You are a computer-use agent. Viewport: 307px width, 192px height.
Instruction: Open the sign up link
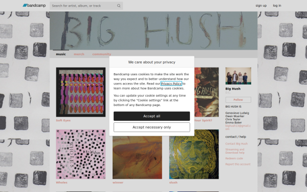261,6
